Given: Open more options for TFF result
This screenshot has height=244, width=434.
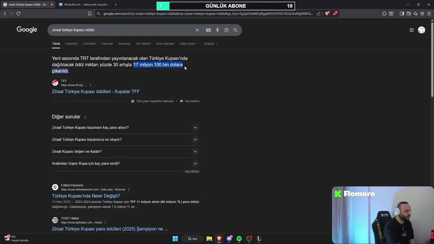Looking at the screenshot, I should [x=91, y=85].
